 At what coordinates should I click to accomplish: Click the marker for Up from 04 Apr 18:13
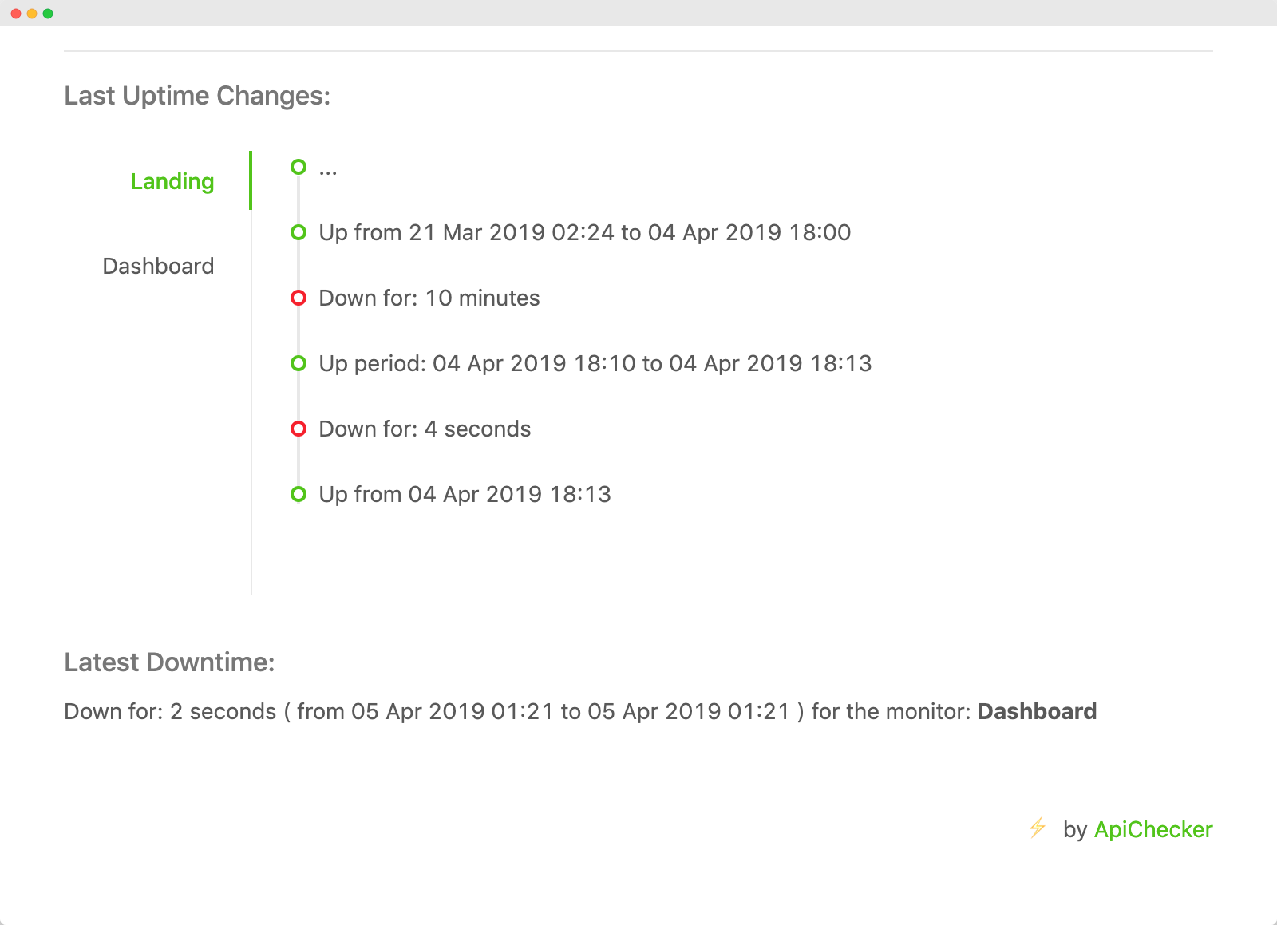click(298, 494)
